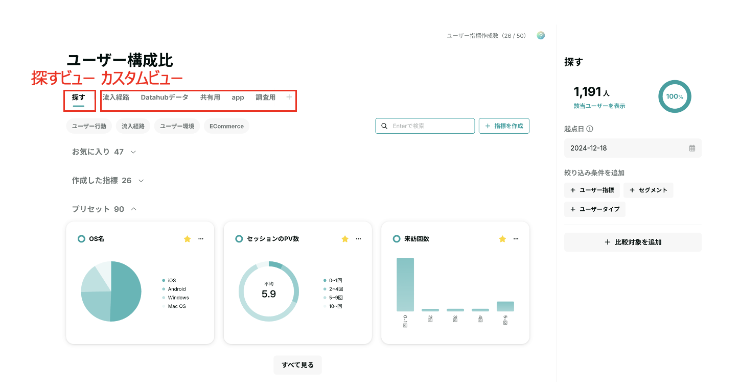The width and height of the screenshot is (740, 392).
Task: Select the Windows legend entry
Action: [x=175, y=298]
